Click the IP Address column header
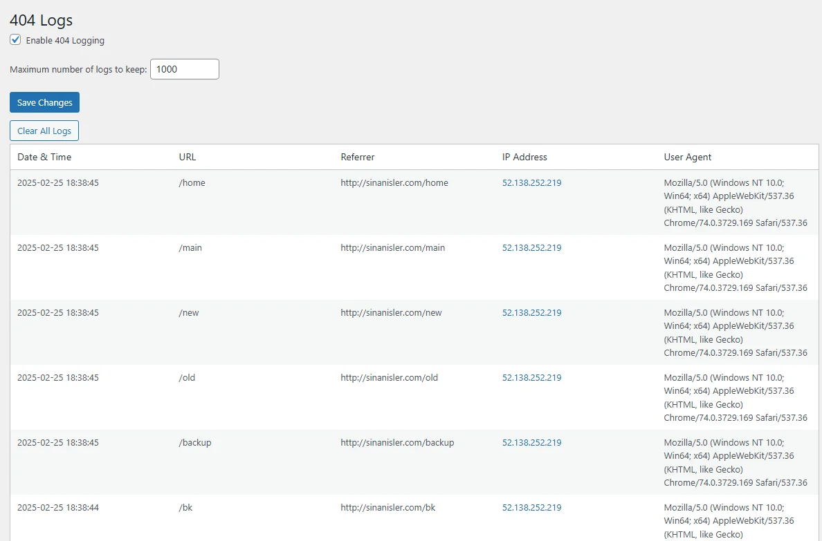Viewport: 822px width, 541px height. (524, 157)
